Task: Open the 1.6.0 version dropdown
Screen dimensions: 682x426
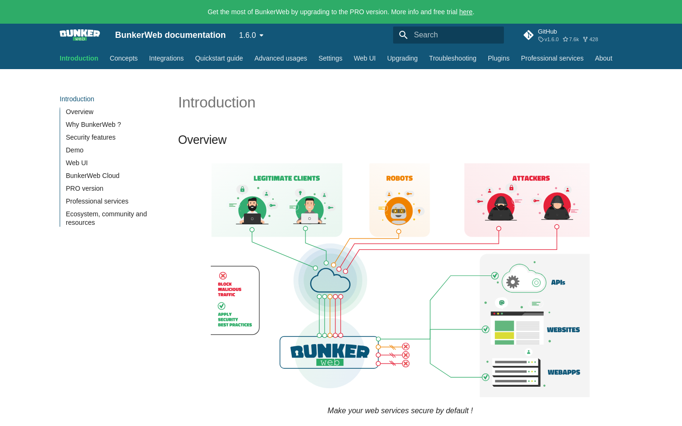Action: coord(251,35)
